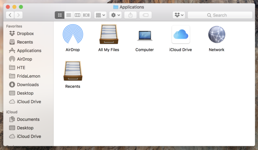
Task: Minimize the Finder window
Action: click(14, 7)
